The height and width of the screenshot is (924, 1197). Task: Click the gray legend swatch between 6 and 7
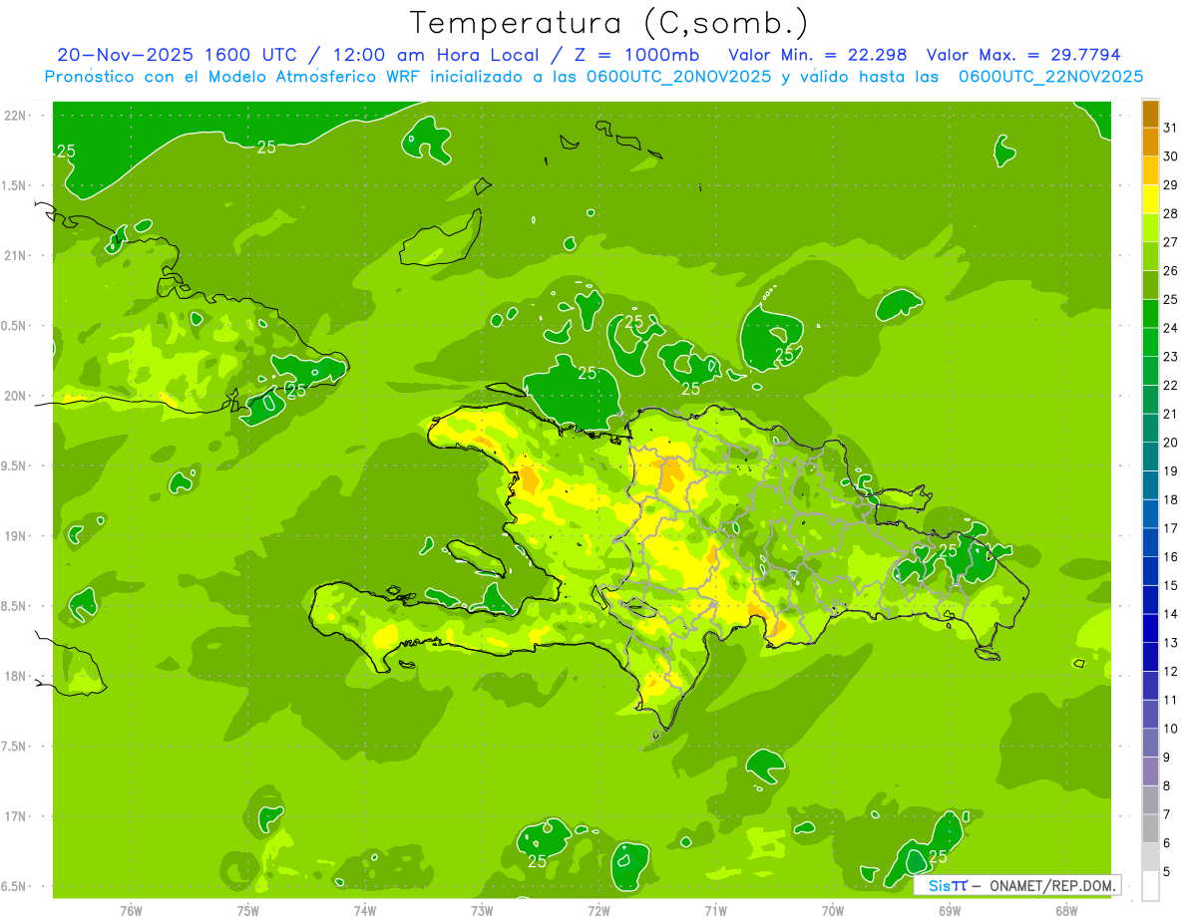[1150, 828]
